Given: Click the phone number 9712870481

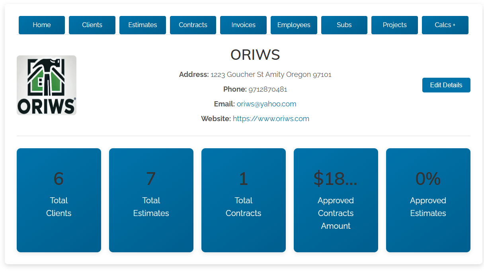Looking at the screenshot, I should tap(268, 89).
